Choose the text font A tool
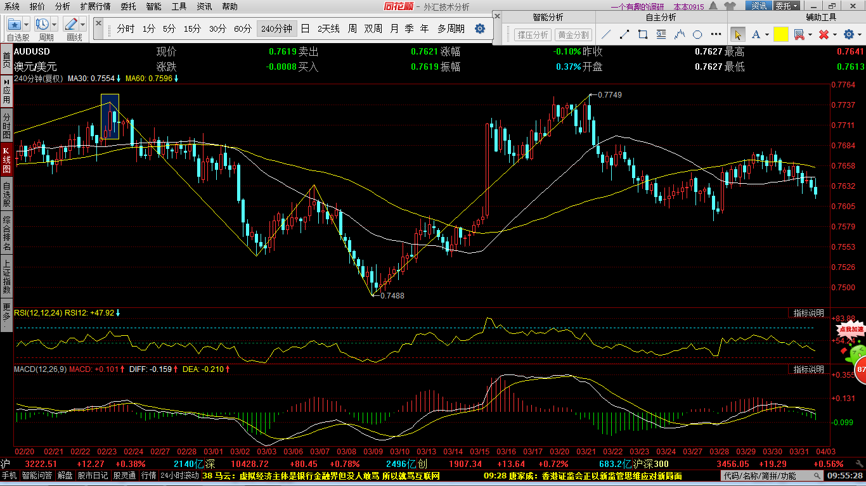This screenshot has width=866, height=486. [757, 34]
